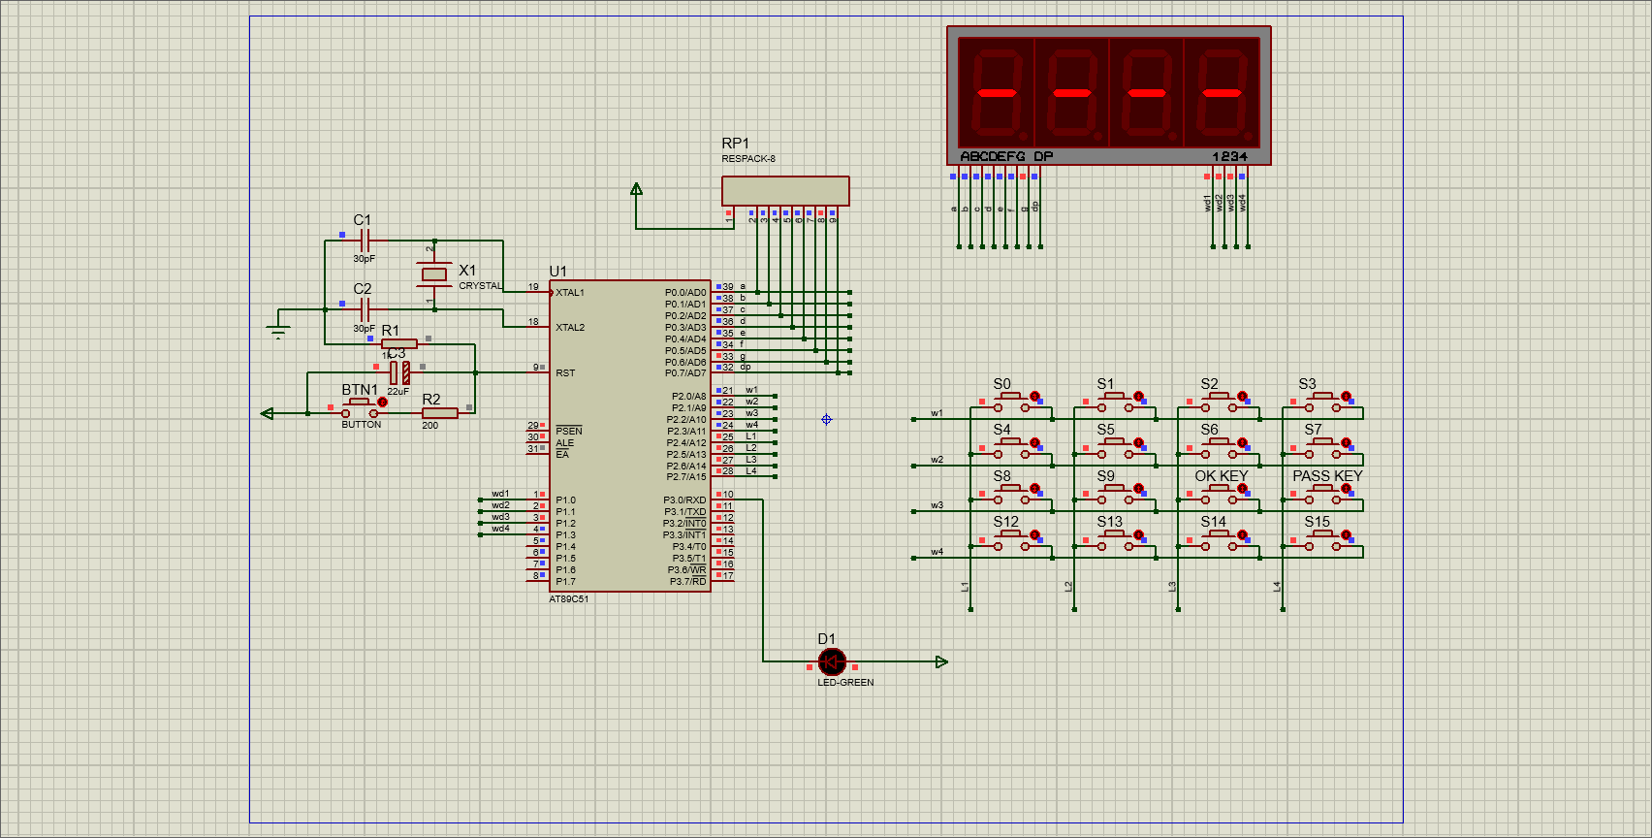Click the PASS KEY switch
Image resolution: width=1652 pixels, height=838 pixels.
pyautogui.click(x=1323, y=495)
